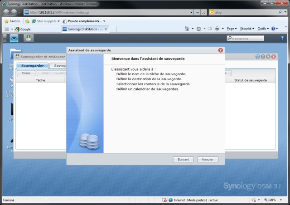Close the Assistant de sauvegarde dialog
The width and height of the screenshot is (290, 205).
tap(220, 50)
